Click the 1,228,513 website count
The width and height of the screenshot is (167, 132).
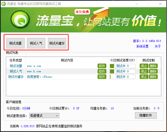27,126
